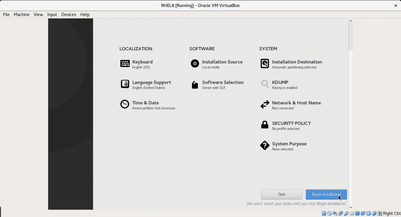Click VirtualBox keyboard capture status icon
This screenshot has height=217, width=401.
(380, 213)
